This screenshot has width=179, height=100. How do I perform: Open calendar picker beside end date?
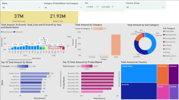[x=112, y=7]
